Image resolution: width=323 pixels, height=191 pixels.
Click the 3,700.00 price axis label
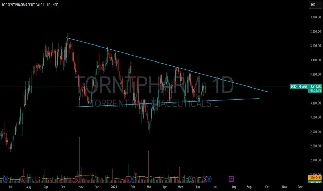pos(315,17)
